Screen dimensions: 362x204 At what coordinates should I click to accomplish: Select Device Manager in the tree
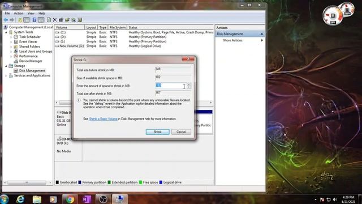click(31, 61)
